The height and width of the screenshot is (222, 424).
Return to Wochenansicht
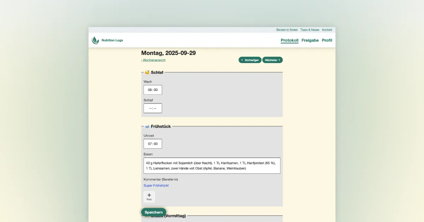tap(154, 60)
